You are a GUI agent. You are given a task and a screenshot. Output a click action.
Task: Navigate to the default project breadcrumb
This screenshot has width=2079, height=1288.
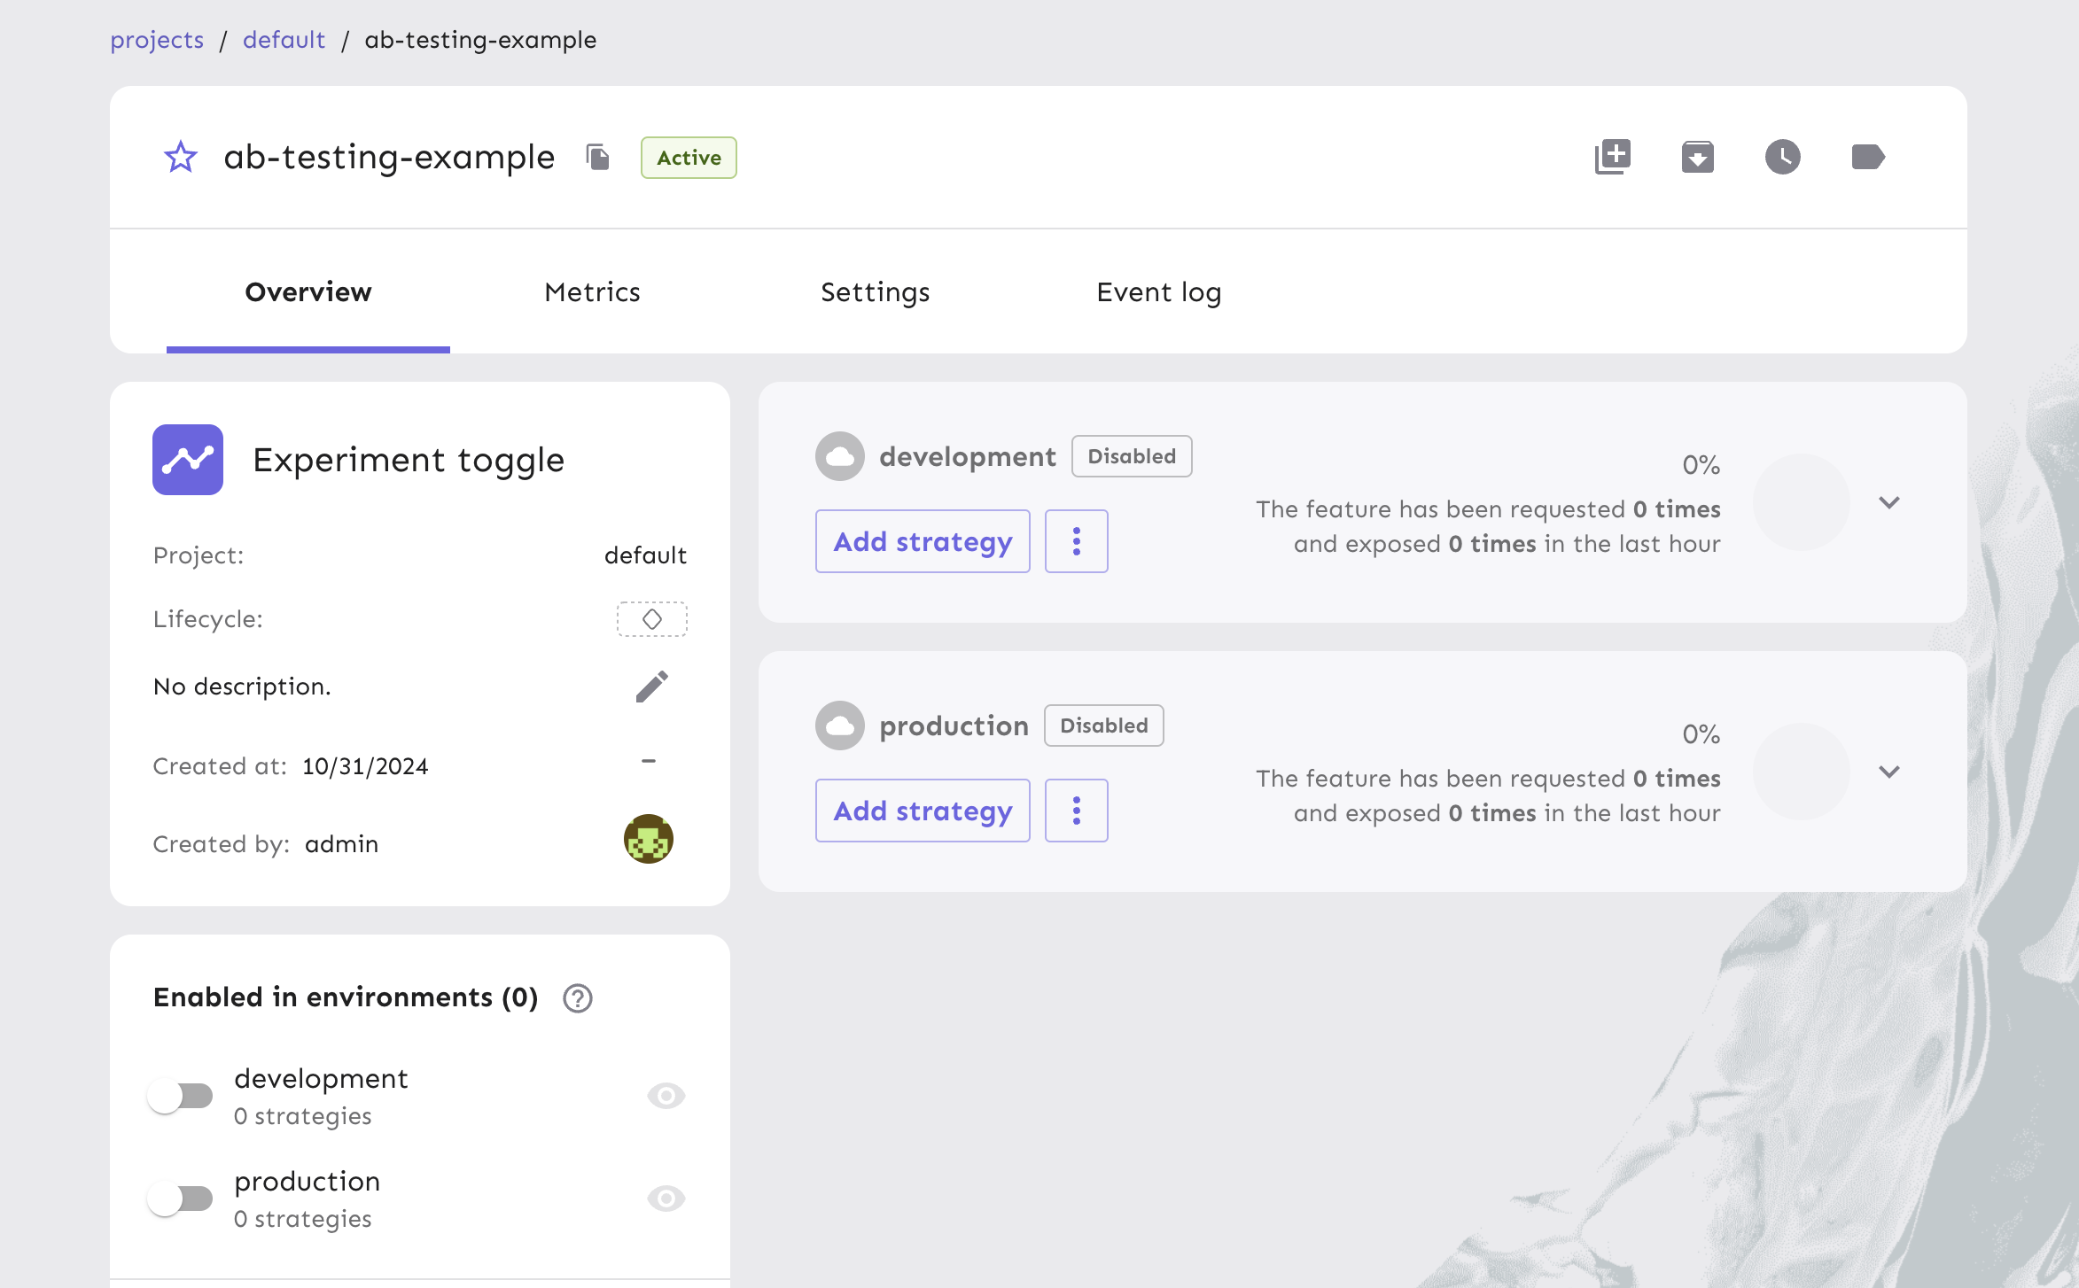pos(284,39)
